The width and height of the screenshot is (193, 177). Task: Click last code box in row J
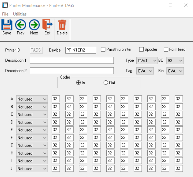click(179, 168)
